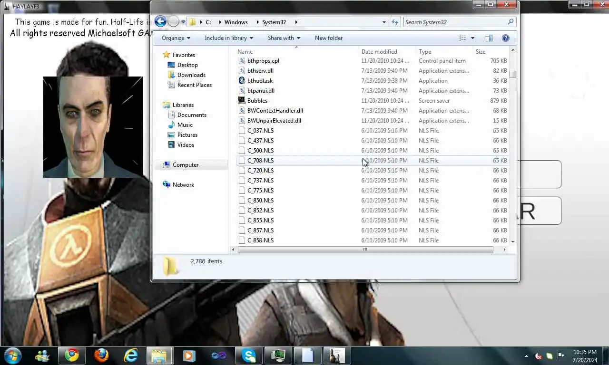Image resolution: width=609 pixels, height=365 pixels.
Task: Open the address bar previous locations dropdown
Action: pos(384,22)
